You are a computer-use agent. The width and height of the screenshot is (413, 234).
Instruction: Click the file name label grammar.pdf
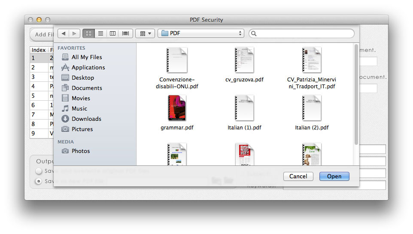(177, 128)
